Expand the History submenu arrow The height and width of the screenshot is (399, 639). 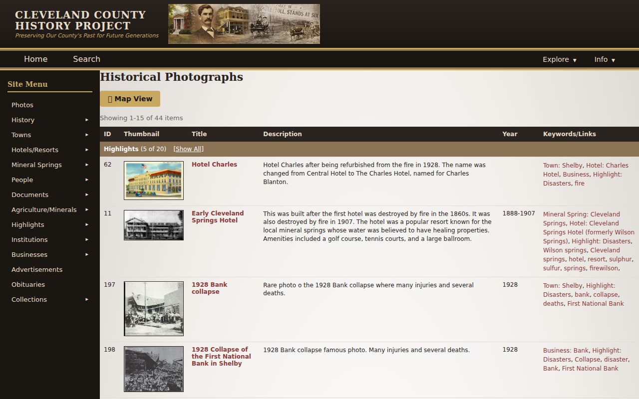tap(87, 120)
